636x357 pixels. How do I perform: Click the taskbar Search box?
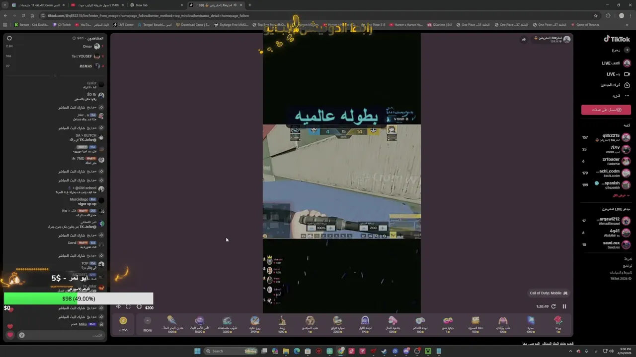click(x=231, y=351)
